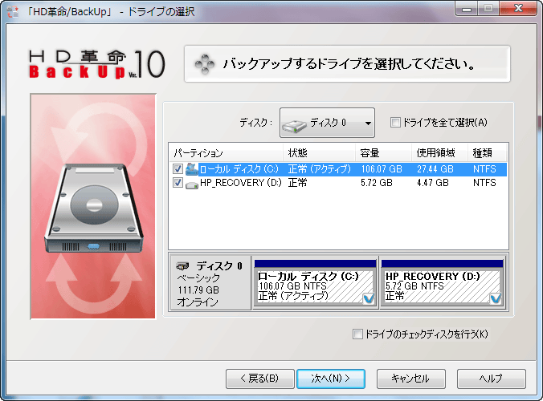The width and height of the screenshot is (543, 401).
Task: Click the four-dot icon beside the instruction heading
Action: (205, 64)
